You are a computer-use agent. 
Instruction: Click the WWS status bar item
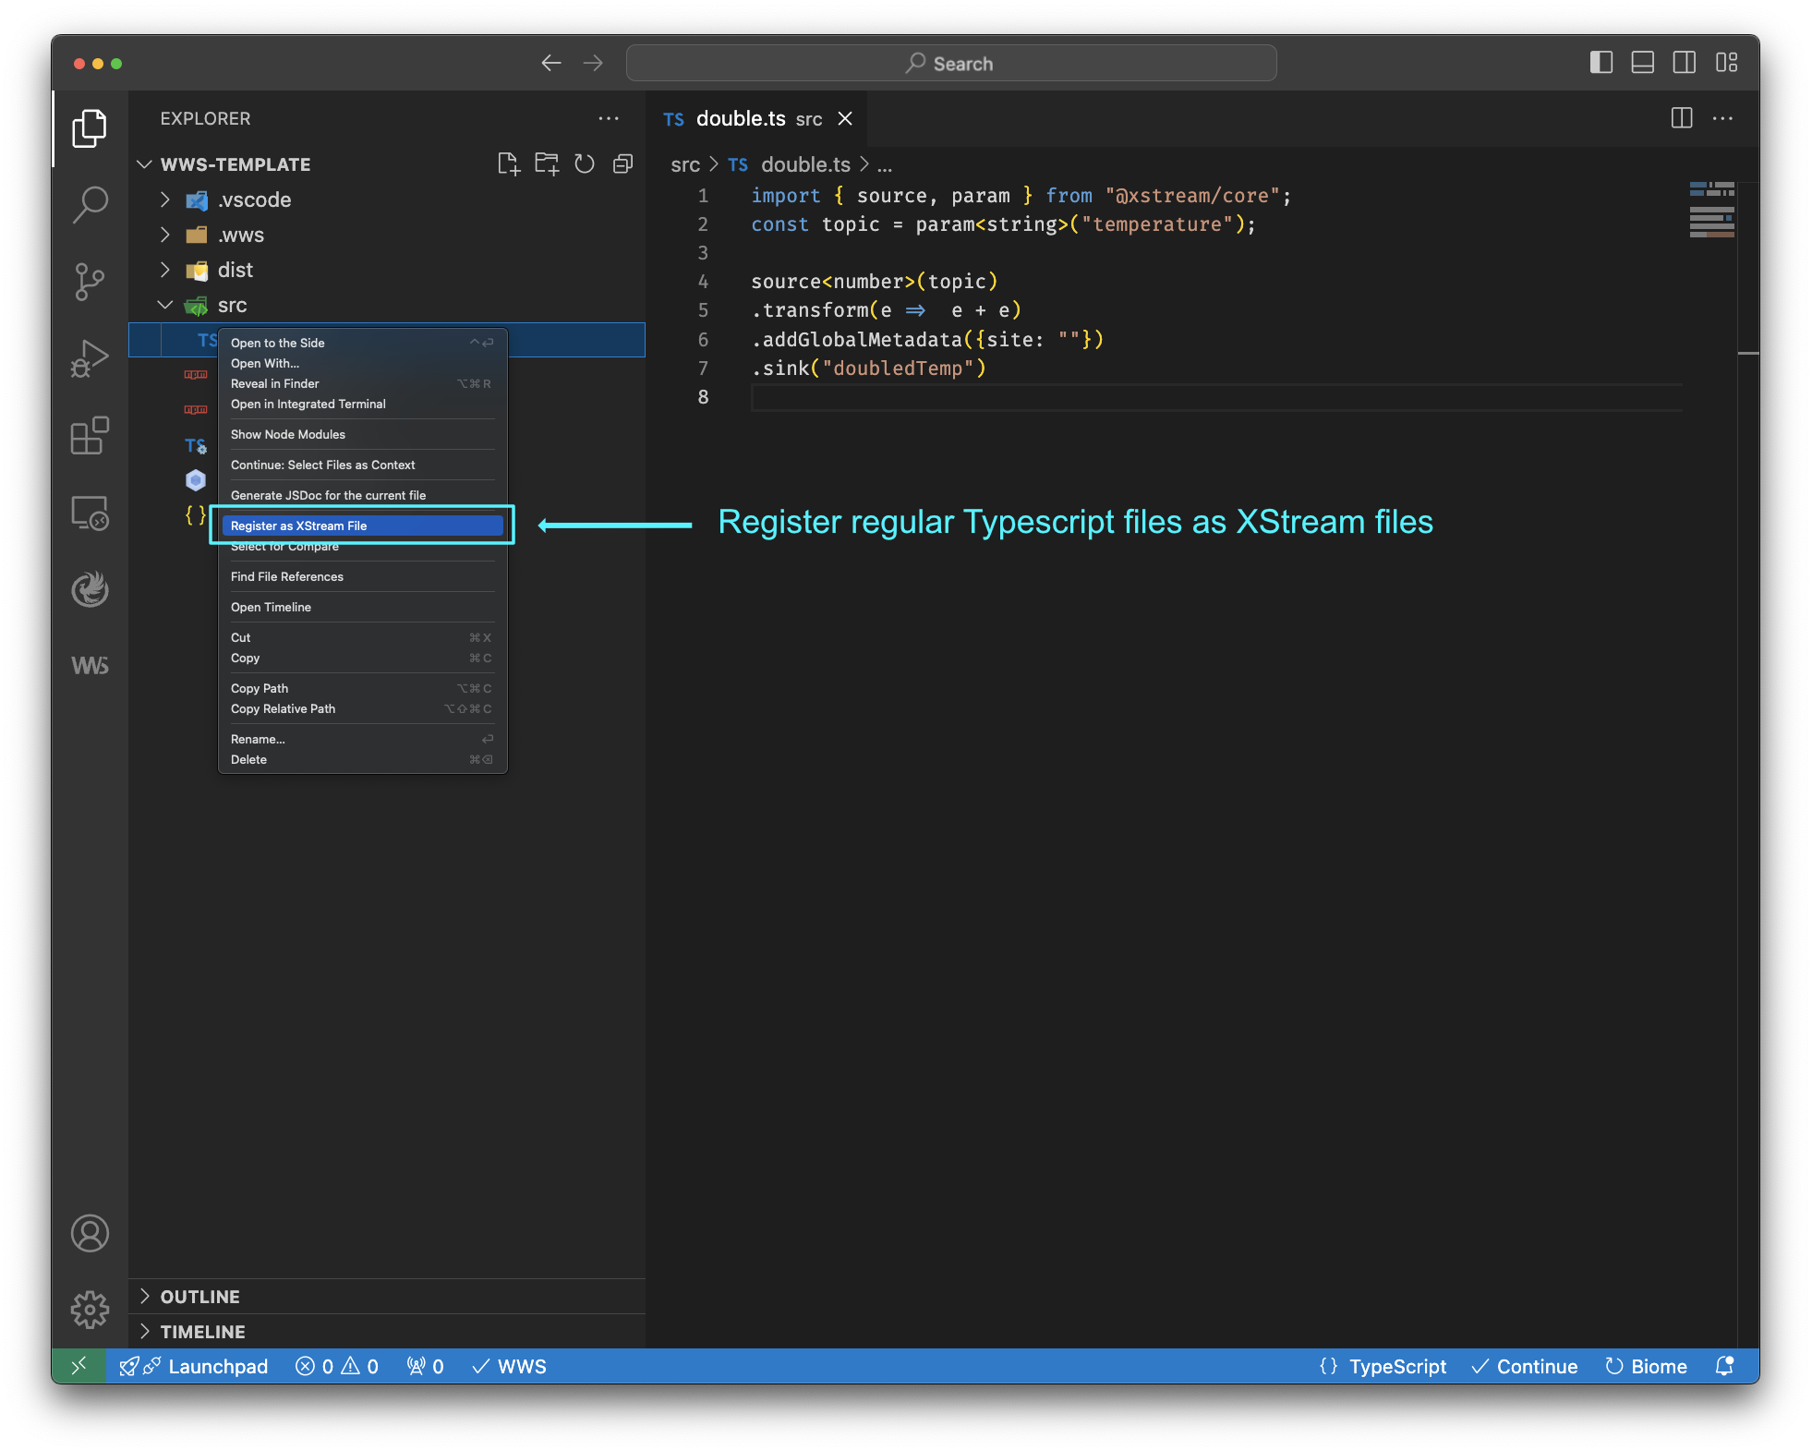click(509, 1366)
